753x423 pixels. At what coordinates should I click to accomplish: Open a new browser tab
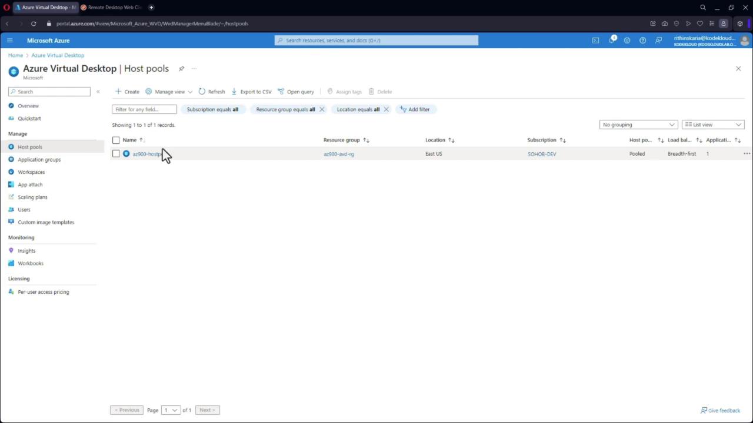(151, 8)
